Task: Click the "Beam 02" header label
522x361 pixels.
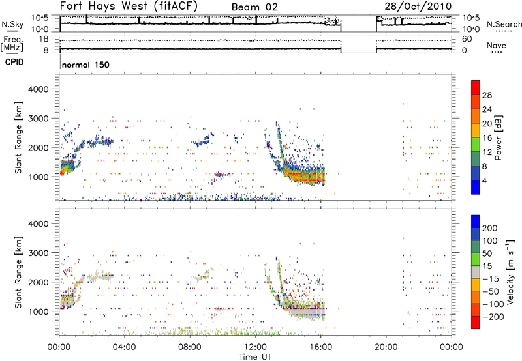Action: click(254, 7)
